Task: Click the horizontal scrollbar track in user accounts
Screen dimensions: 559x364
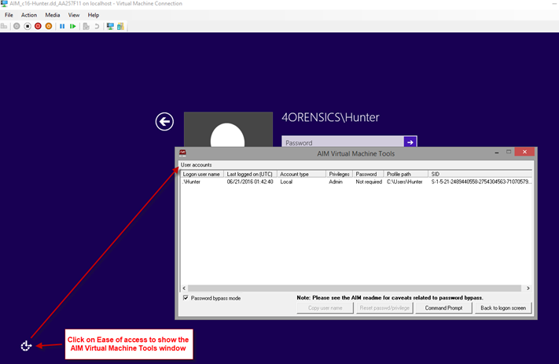Action: 355,288
